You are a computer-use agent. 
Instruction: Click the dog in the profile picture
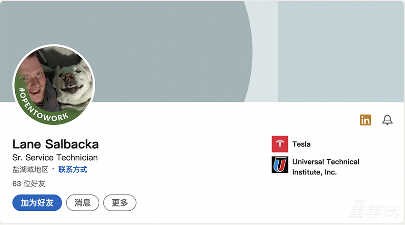click(71, 81)
